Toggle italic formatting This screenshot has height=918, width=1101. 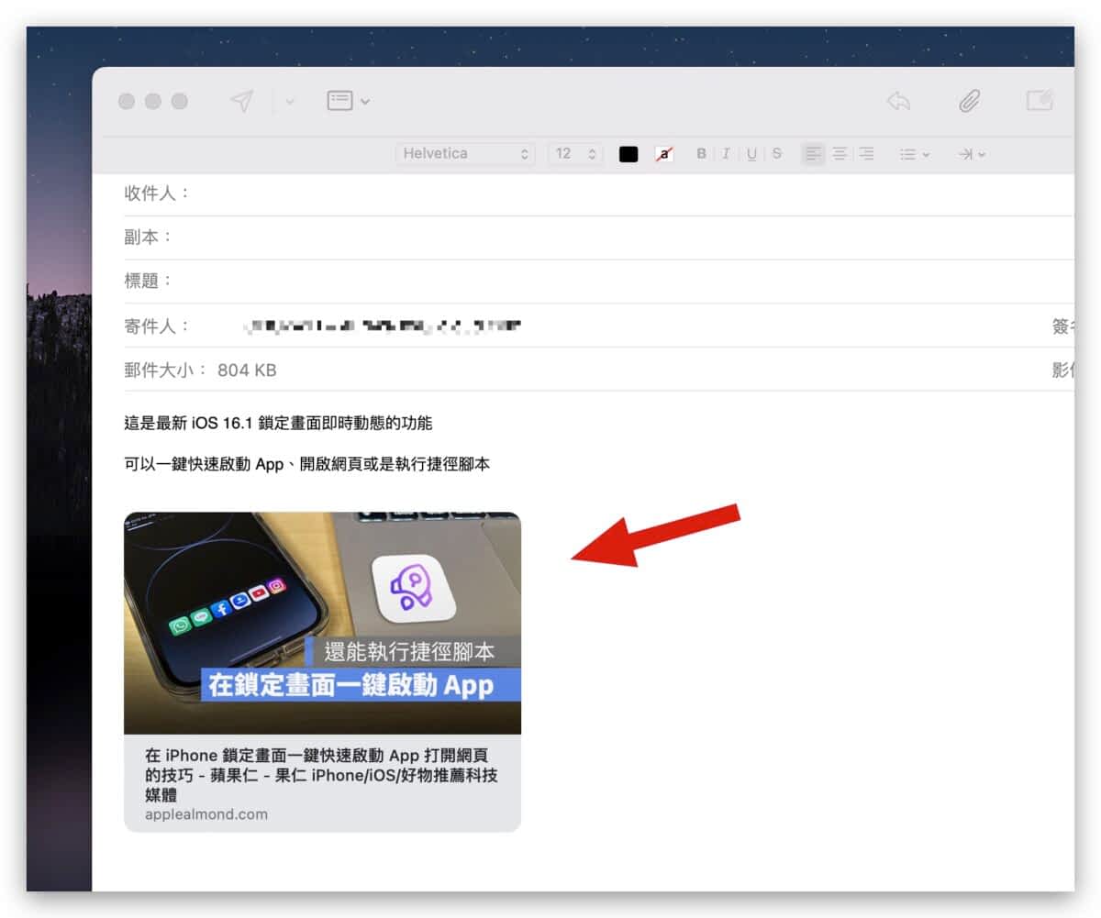pos(726,154)
